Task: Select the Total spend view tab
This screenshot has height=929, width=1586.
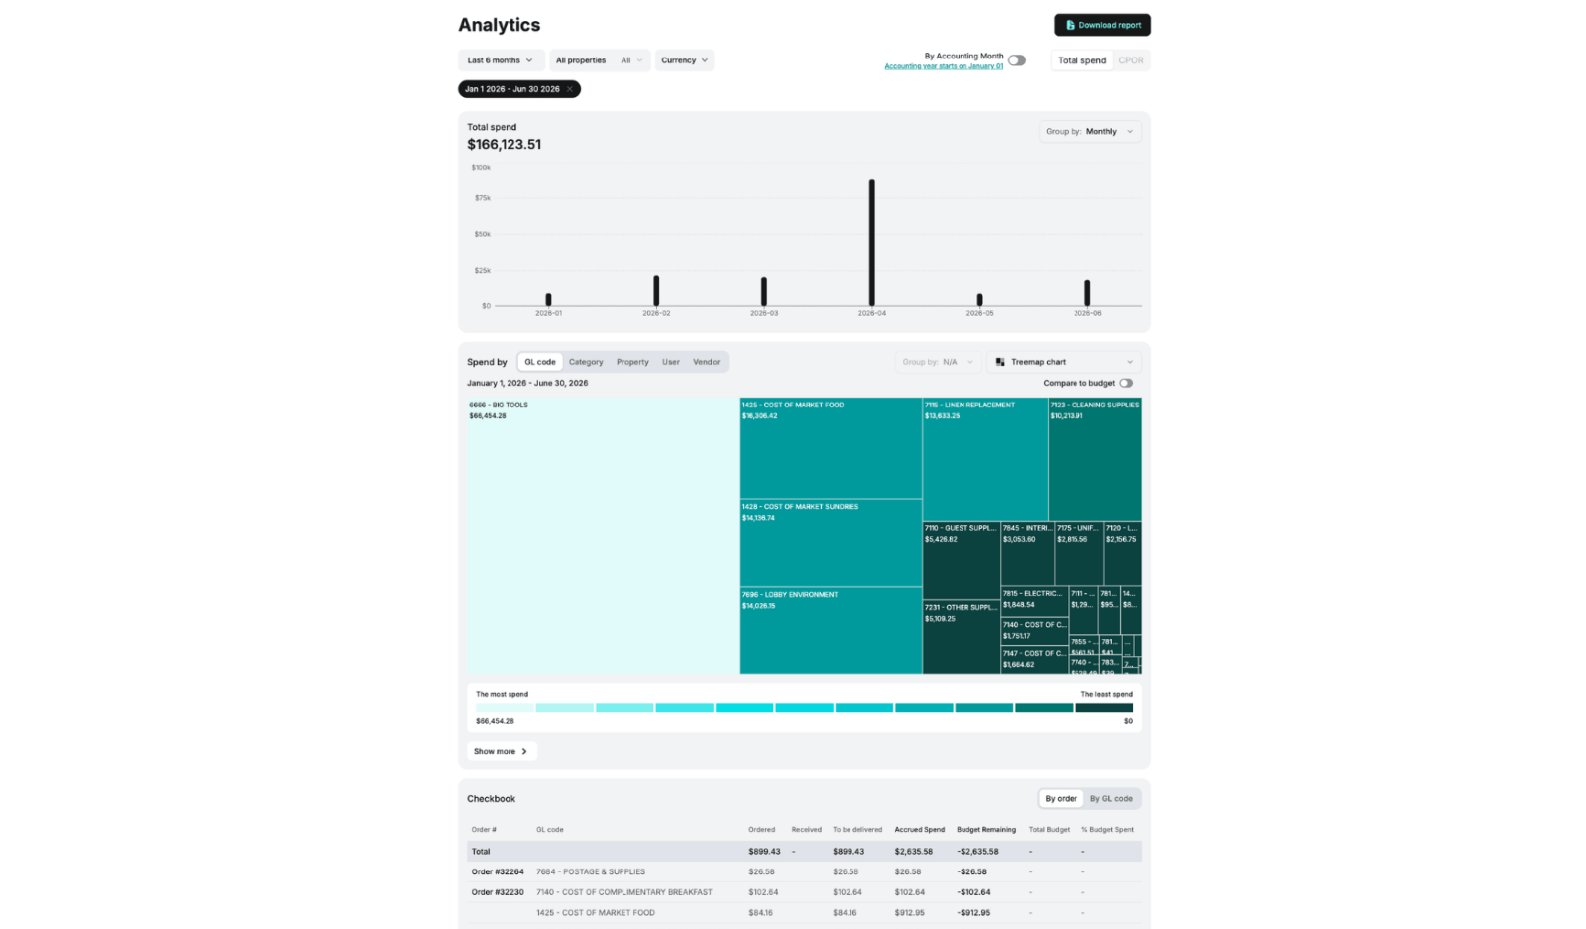Action: click(x=1081, y=60)
